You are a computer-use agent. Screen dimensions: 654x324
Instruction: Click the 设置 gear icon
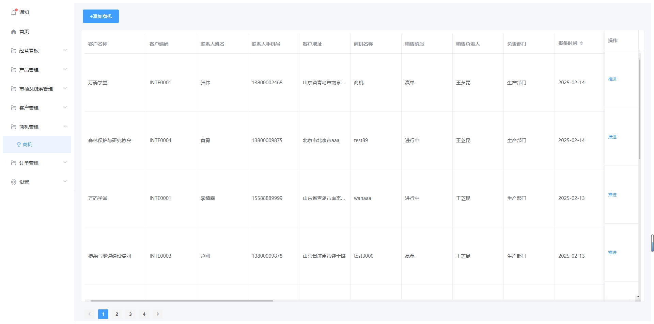(x=14, y=182)
